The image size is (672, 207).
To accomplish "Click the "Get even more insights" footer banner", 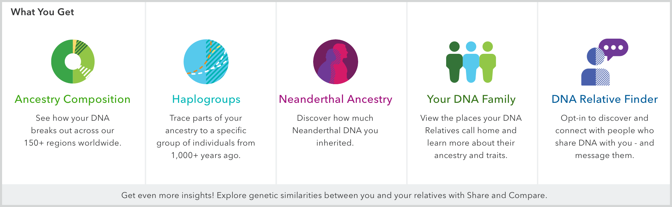I will pyautogui.click(x=334, y=195).
